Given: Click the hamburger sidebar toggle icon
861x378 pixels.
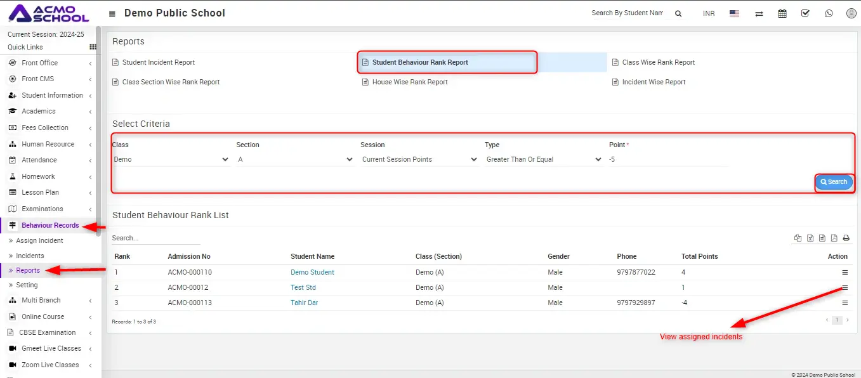Looking at the screenshot, I should [112, 13].
